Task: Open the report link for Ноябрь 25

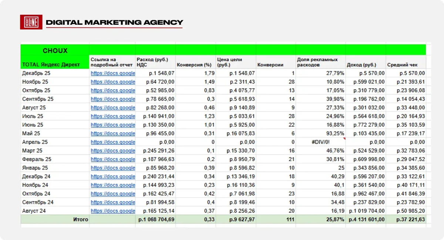Action: [x=113, y=82]
